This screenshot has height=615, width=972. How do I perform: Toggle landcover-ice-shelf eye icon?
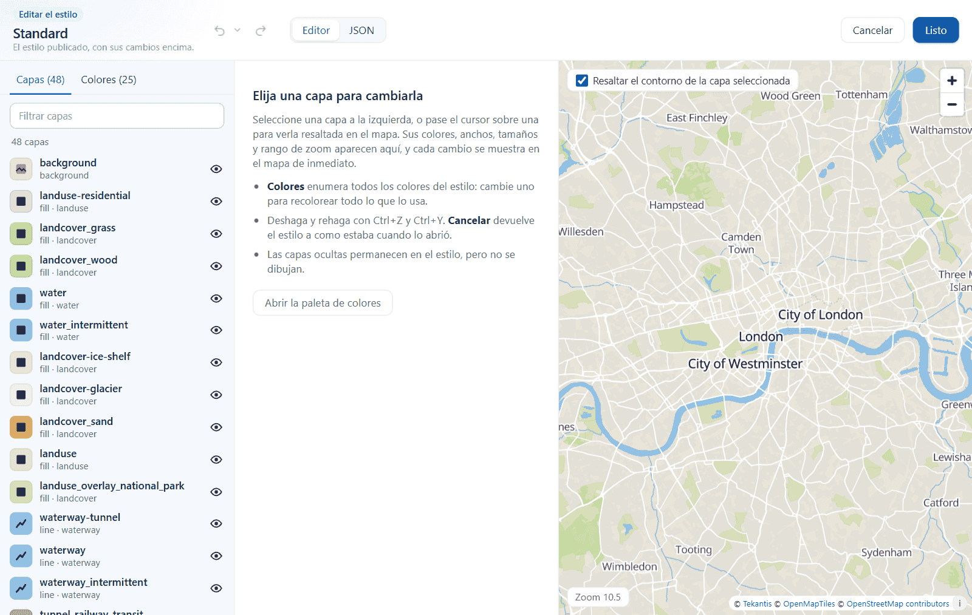tap(216, 362)
